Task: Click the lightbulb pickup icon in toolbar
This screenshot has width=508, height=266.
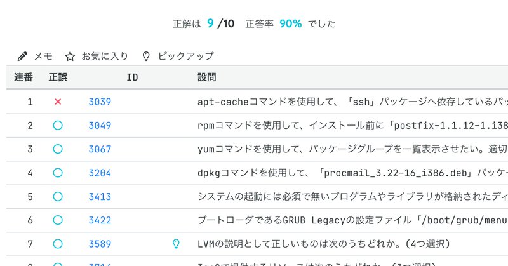Action: 146,56
